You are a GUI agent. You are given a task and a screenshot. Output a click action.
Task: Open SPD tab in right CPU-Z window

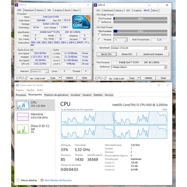point(128,11)
